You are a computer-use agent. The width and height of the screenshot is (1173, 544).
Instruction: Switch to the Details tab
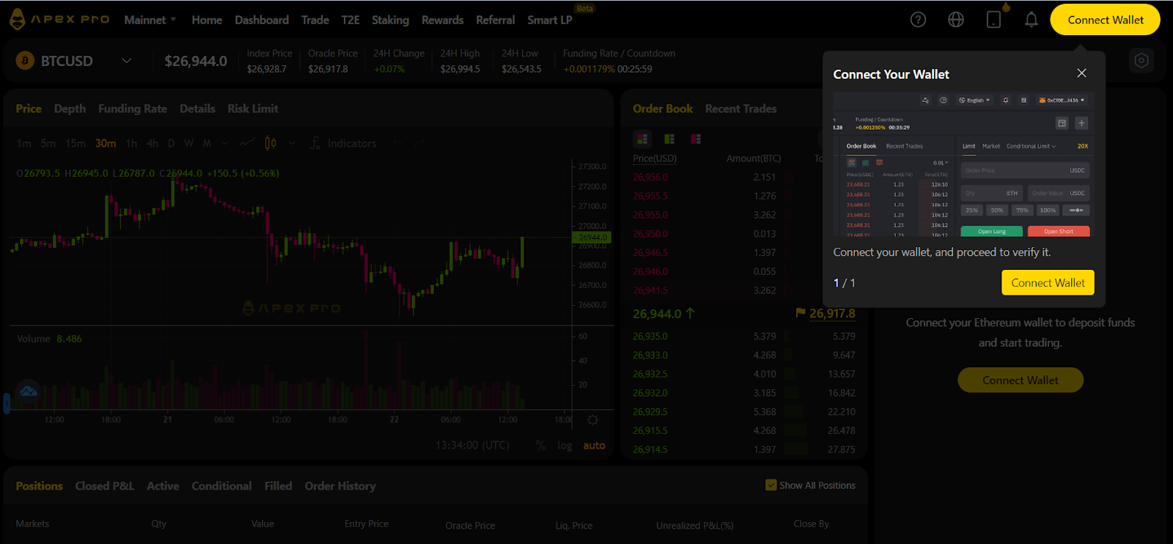click(x=197, y=109)
